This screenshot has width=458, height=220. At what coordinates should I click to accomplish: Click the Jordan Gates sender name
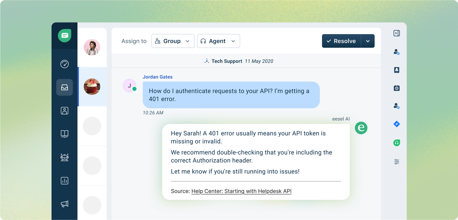158,77
